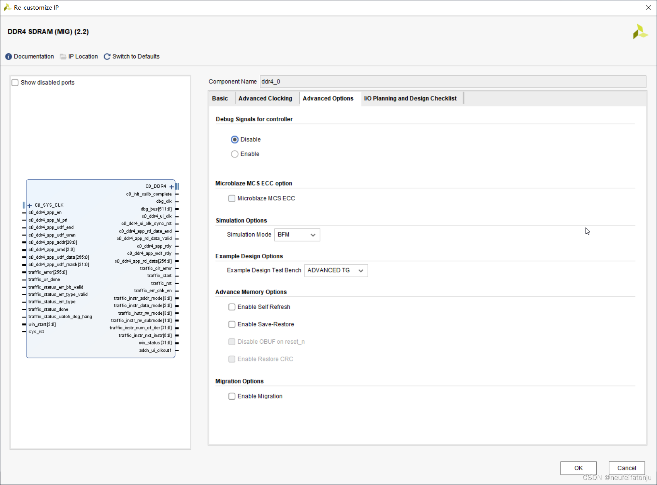Select the traffic_wr_done port
Screen dimensions: 657x485
point(44,280)
